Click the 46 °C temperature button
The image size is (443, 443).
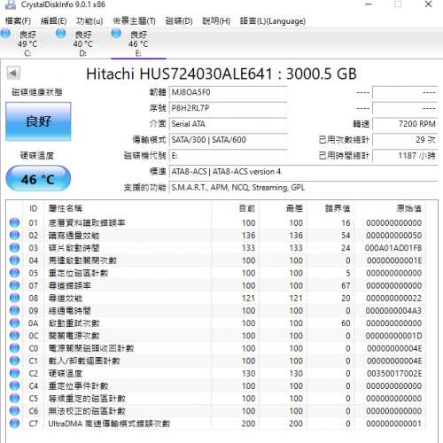pos(38,179)
